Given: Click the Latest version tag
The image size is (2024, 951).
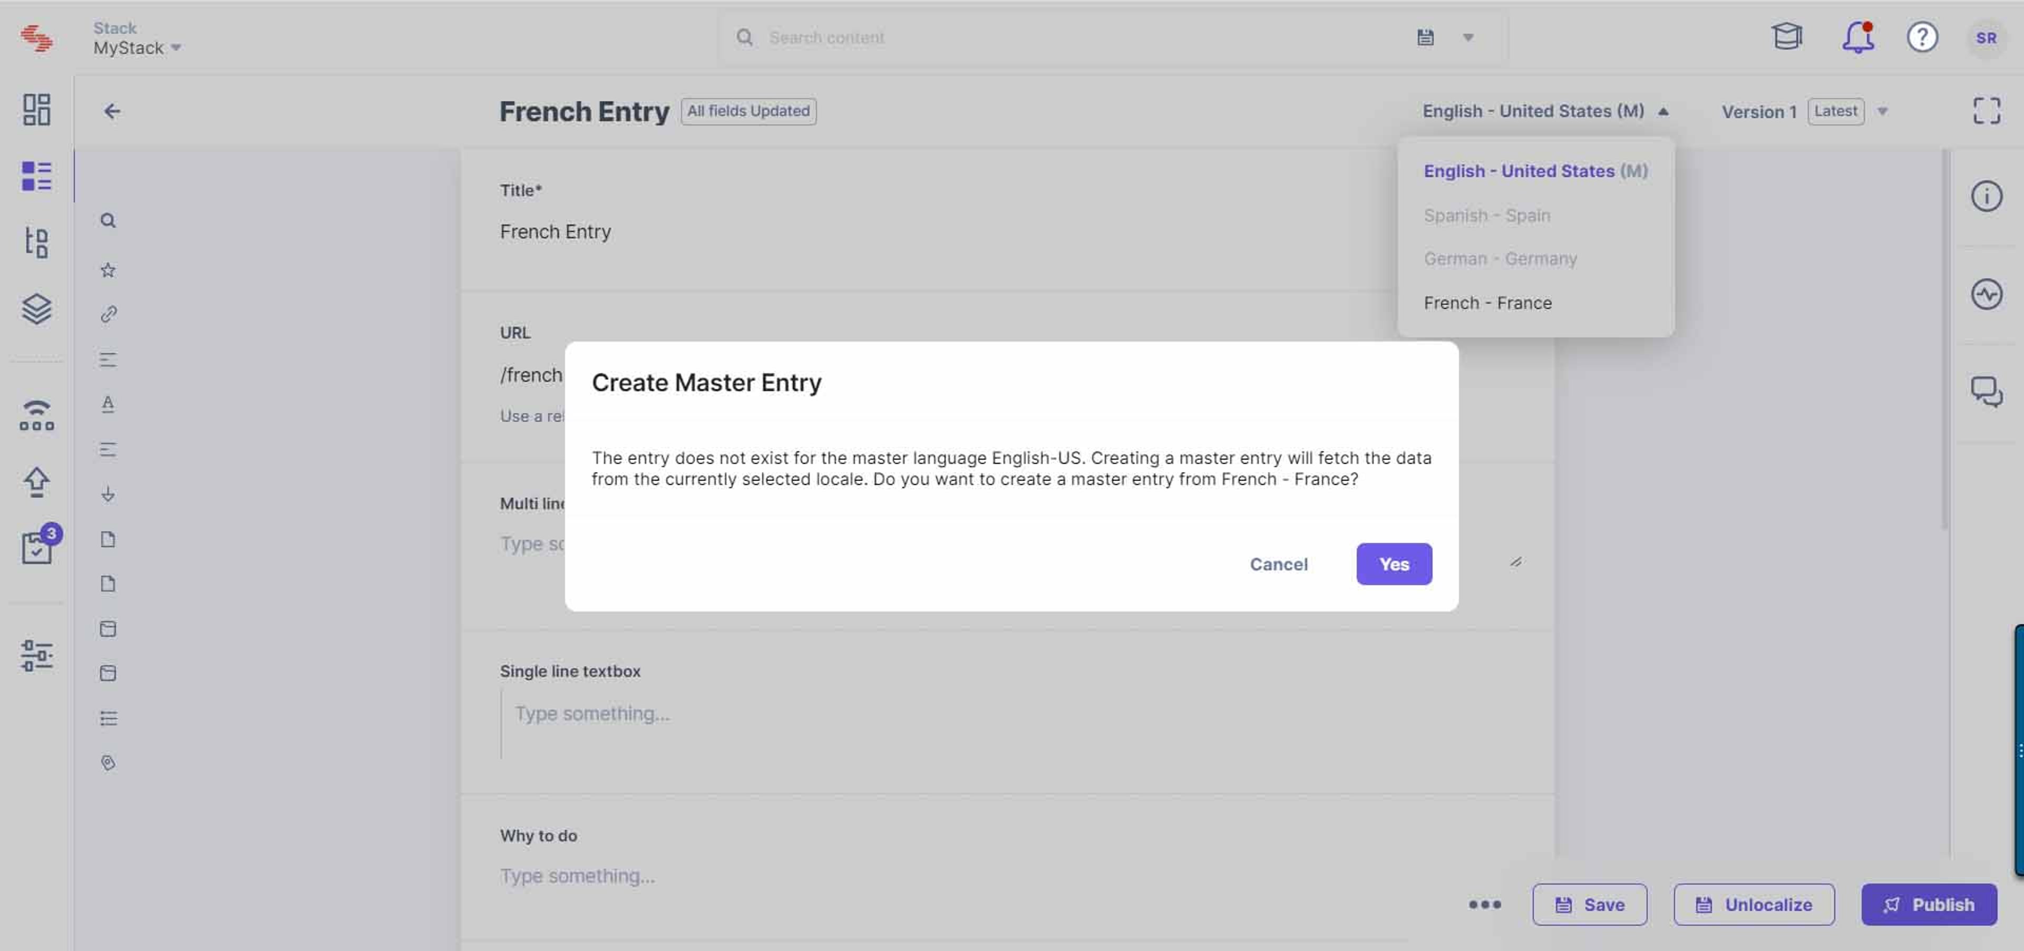Looking at the screenshot, I should 1835,111.
